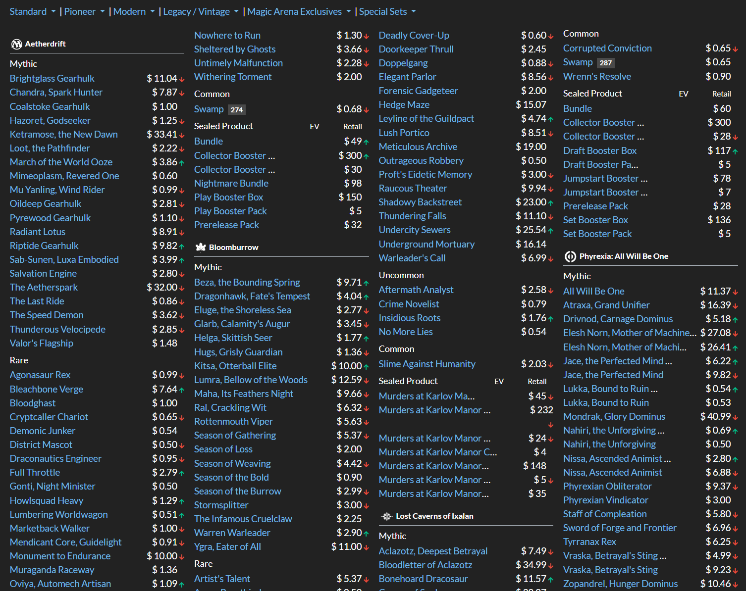Viewport: 746px width, 591px height.
Task: Open Atraxa, Grand Unifier card
Action: click(x=606, y=305)
